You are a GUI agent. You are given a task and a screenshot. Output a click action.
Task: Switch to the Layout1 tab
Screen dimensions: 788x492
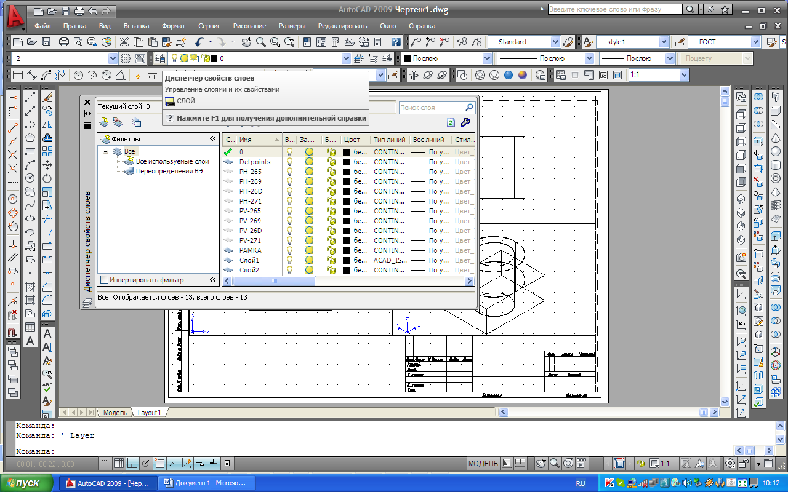click(149, 413)
